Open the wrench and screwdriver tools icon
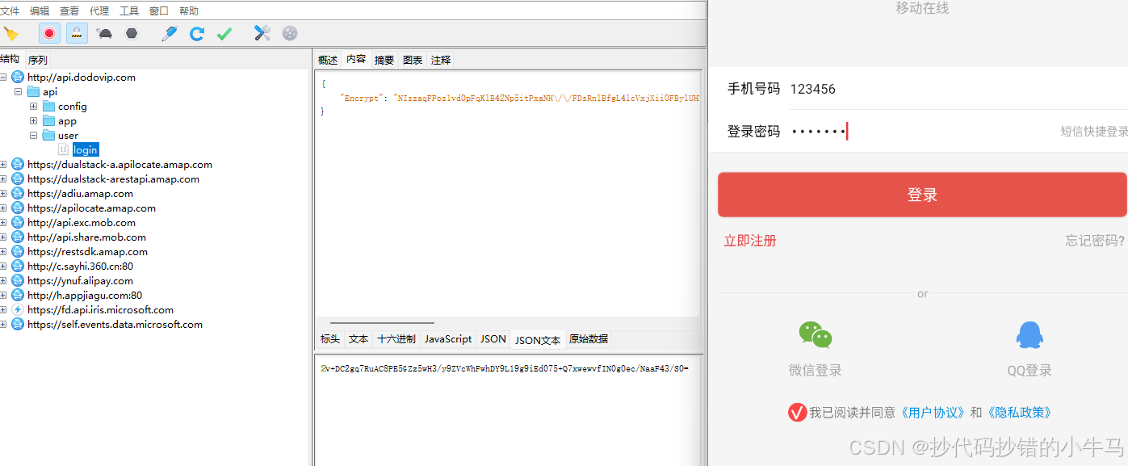Screen dimensions: 1128x466 pyautogui.click(x=262, y=33)
